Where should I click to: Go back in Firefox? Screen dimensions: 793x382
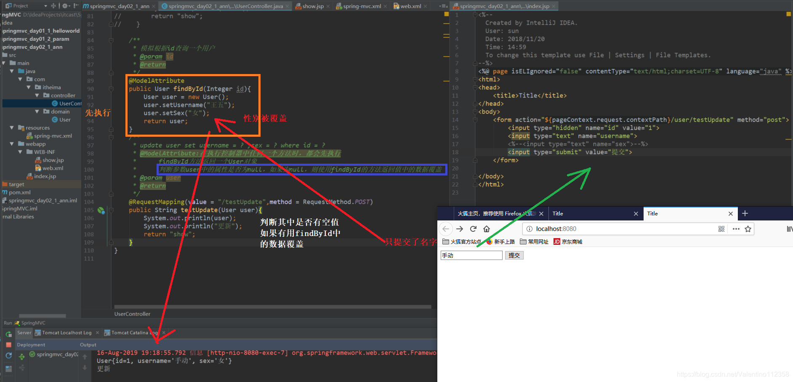(x=446, y=229)
